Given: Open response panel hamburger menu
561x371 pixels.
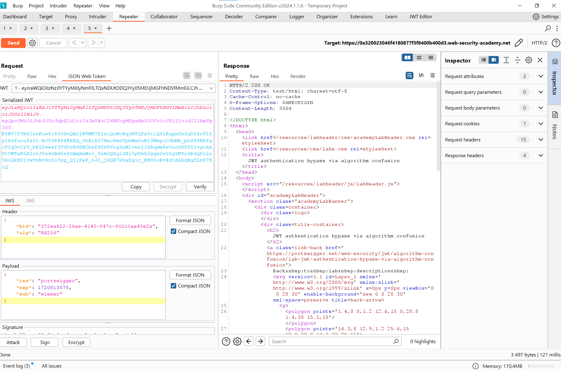Looking at the screenshot, I should [x=433, y=75].
